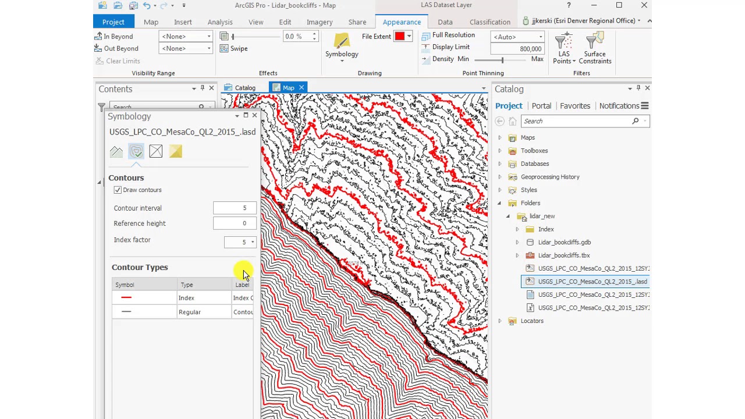
Task: Open the Analysis ribbon tab
Action: (220, 22)
